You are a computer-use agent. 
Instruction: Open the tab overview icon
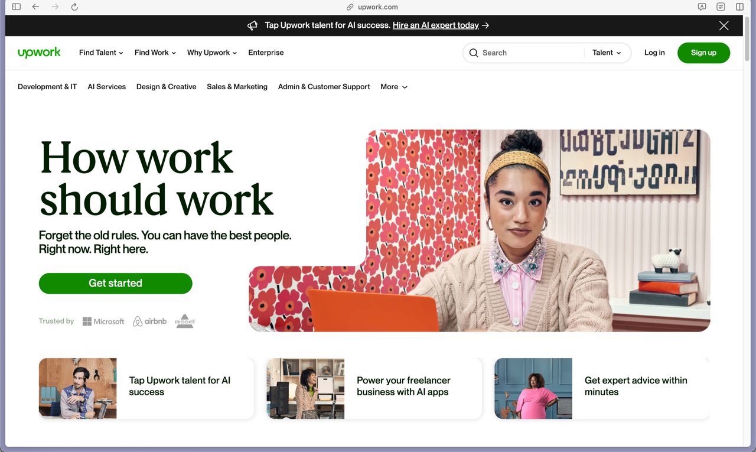(x=739, y=7)
